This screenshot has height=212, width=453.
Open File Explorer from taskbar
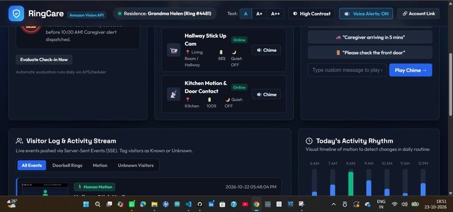(x=154, y=204)
